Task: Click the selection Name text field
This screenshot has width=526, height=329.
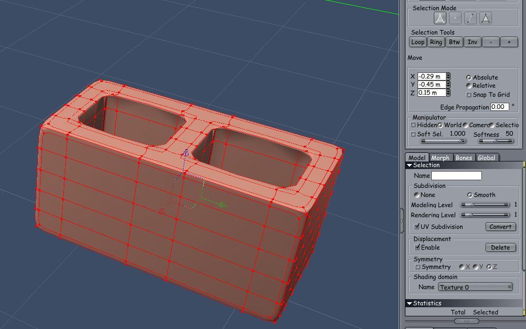Action: tap(456, 176)
